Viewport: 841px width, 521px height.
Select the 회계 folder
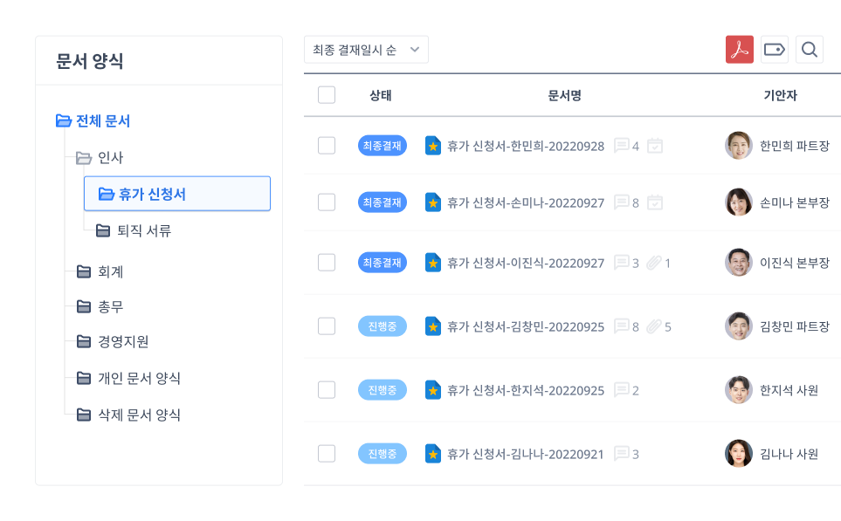[x=110, y=271]
